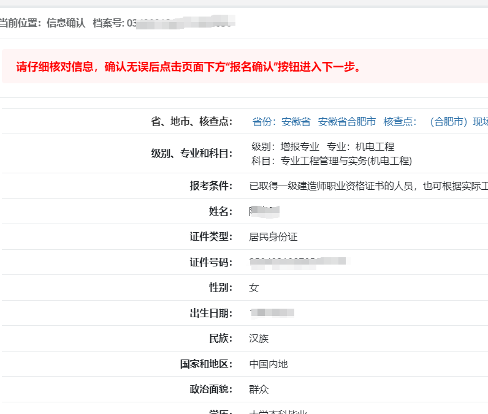The width and height of the screenshot is (488, 414).
Task: Click the 证件类型 row label
Action: [x=211, y=237]
